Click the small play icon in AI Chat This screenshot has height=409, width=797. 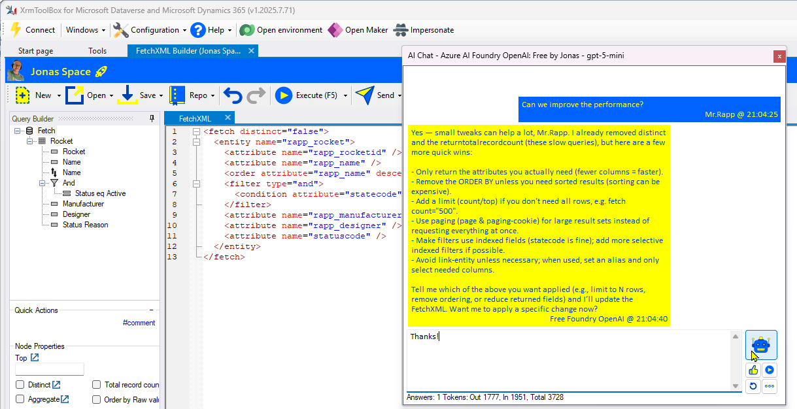pos(770,370)
